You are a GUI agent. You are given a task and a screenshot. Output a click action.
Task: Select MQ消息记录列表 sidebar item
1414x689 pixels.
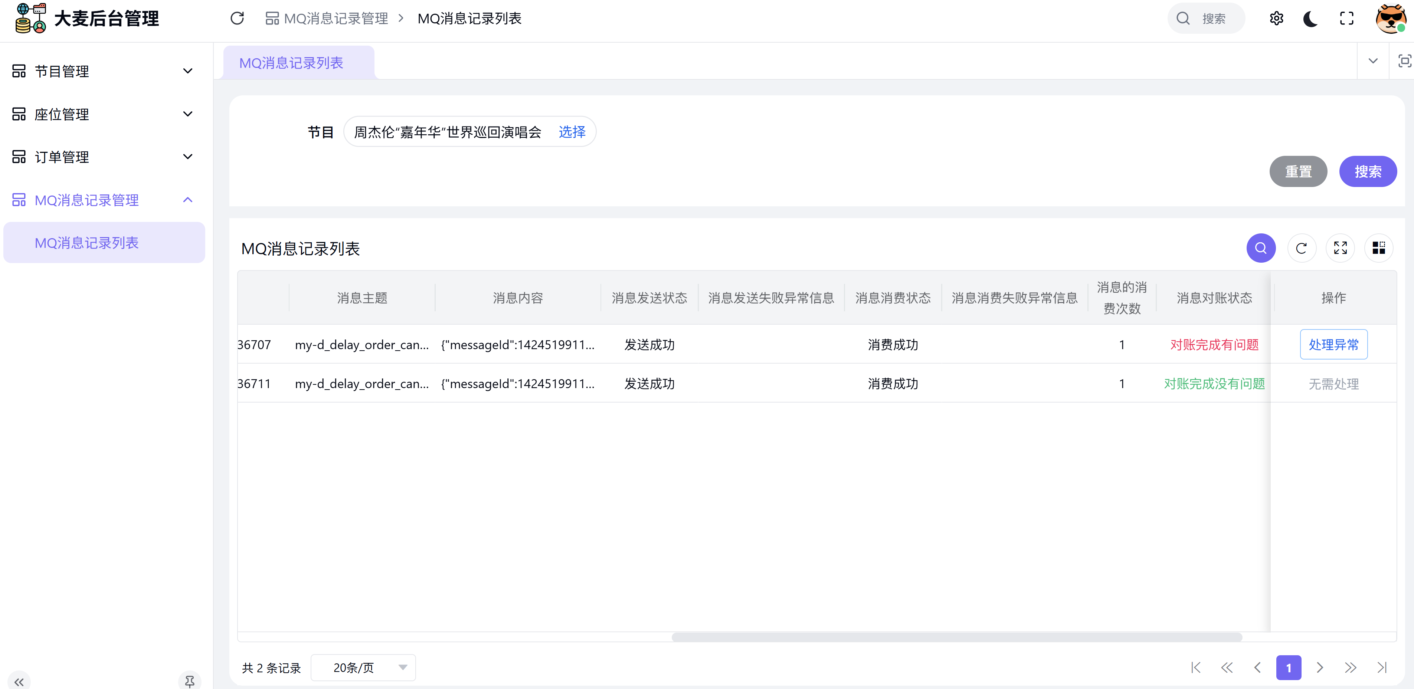click(87, 243)
